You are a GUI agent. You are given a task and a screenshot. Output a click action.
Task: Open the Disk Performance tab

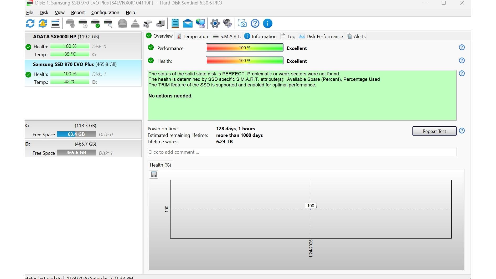pyautogui.click(x=321, y=36)
